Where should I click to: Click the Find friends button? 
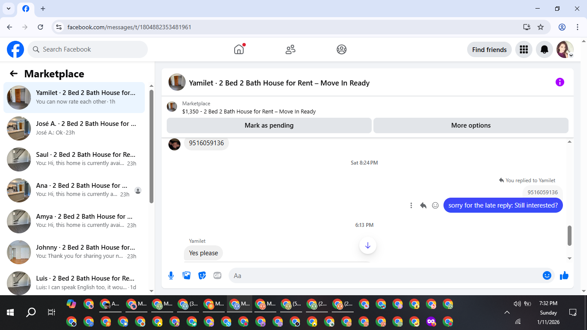click(x=489, y=49)
